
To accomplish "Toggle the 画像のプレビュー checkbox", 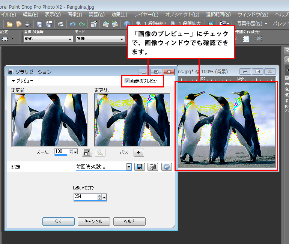I will pos(127,81).
